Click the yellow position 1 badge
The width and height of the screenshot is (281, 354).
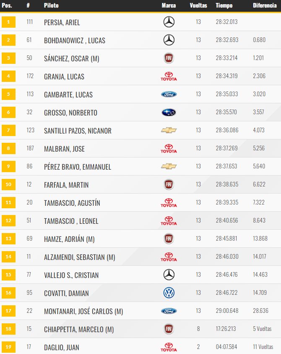(x=8, y=22)
